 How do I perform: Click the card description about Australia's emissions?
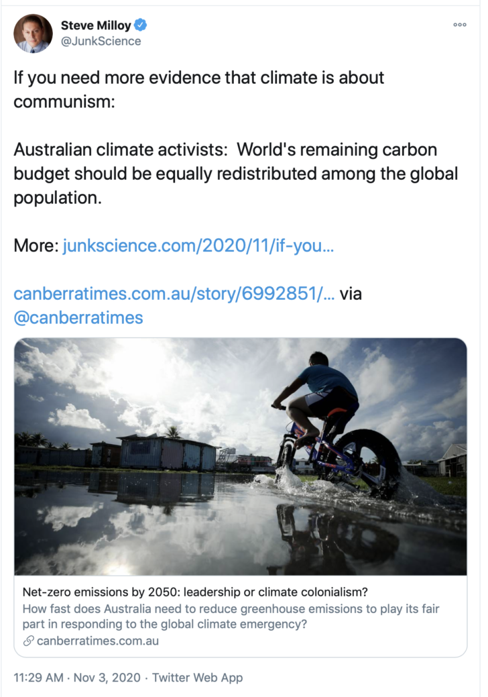pyautogui.click(x=231, y=616)
